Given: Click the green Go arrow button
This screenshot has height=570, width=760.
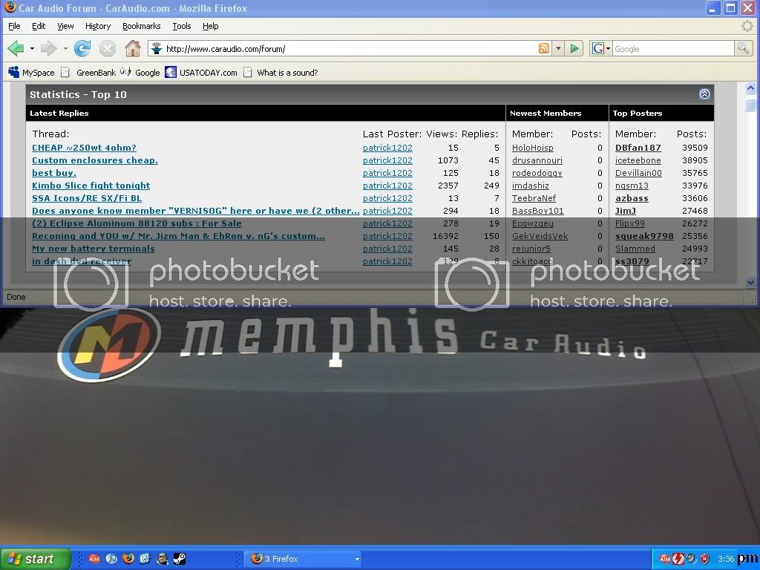Looking at the screenshot, I should point(574,48).
